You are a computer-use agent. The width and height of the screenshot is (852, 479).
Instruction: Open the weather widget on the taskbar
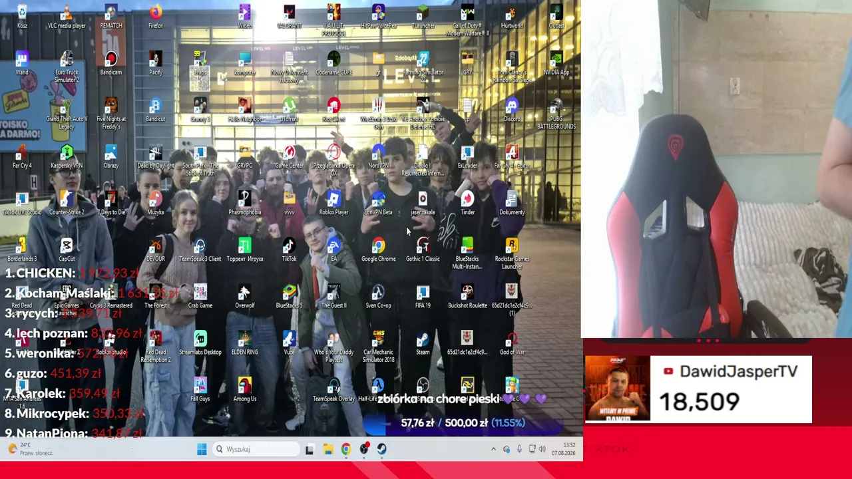click(x=29, y=449)
